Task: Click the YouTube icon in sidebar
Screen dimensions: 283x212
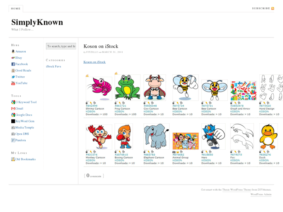Action: point(13,83)
